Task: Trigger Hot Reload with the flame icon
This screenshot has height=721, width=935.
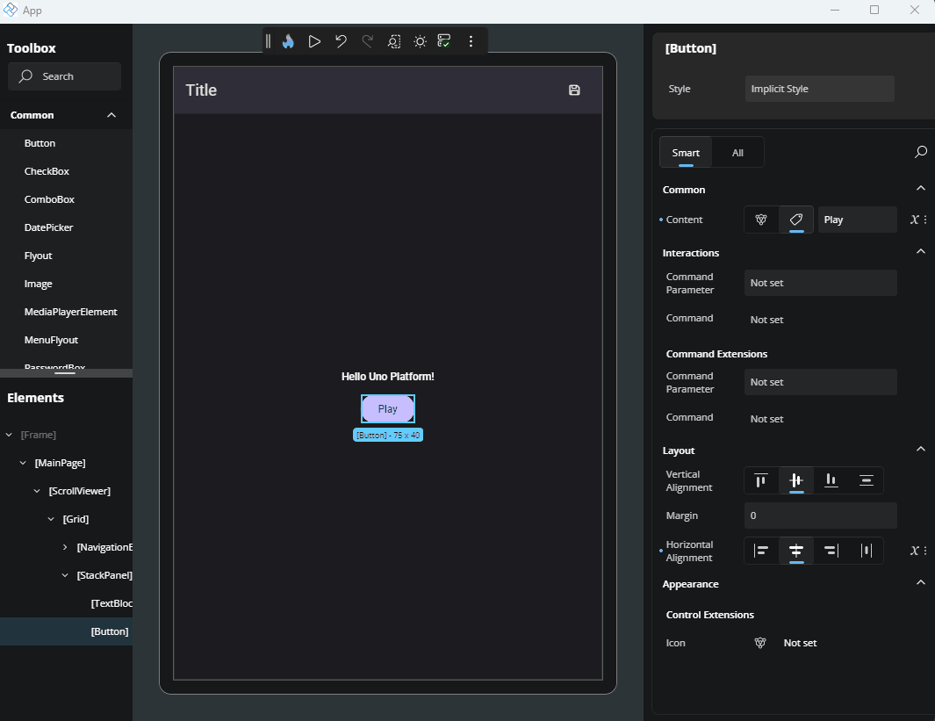Action: click(x=288, y=40)
